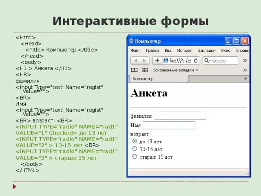The image size is (261, 196).
Task: Open the Справка menu
Action: (x=242, y=51)
